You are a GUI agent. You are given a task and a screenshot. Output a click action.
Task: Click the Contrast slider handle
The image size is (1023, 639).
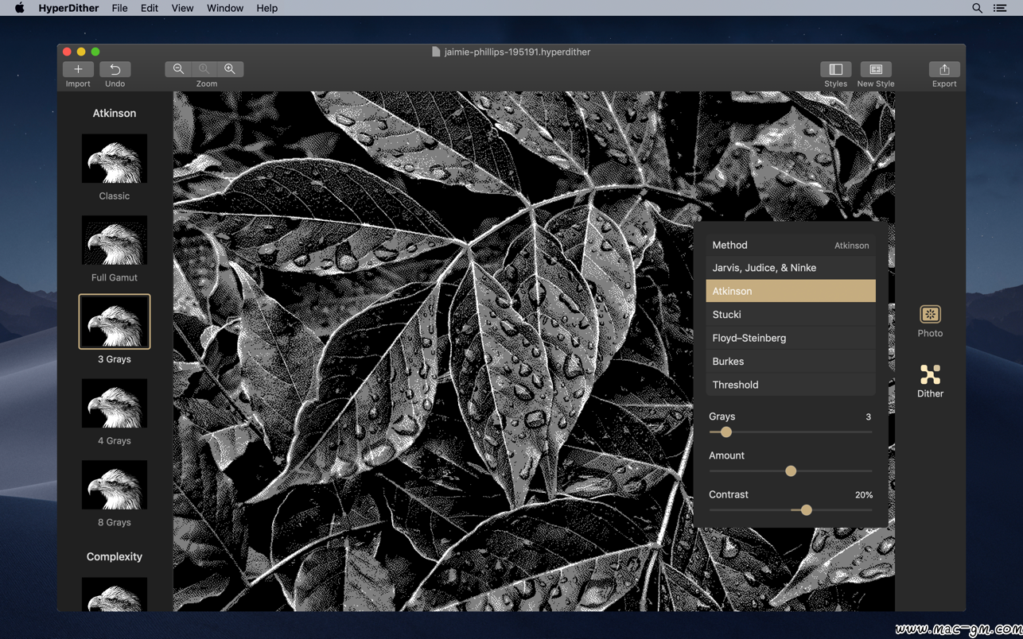point(807,510)
